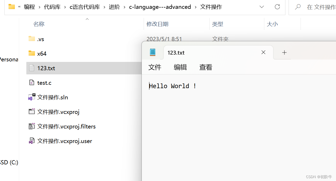Select the 文件操作.sln file name
336x181 pixels.
(x=53, y=97)
